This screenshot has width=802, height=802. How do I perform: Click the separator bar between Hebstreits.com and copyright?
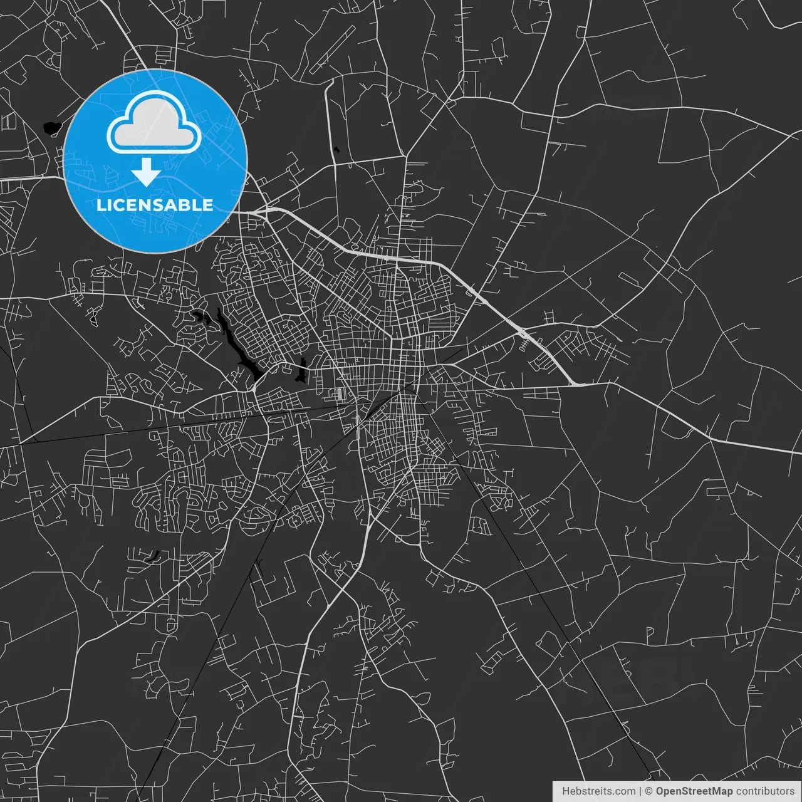coord(640,791)
